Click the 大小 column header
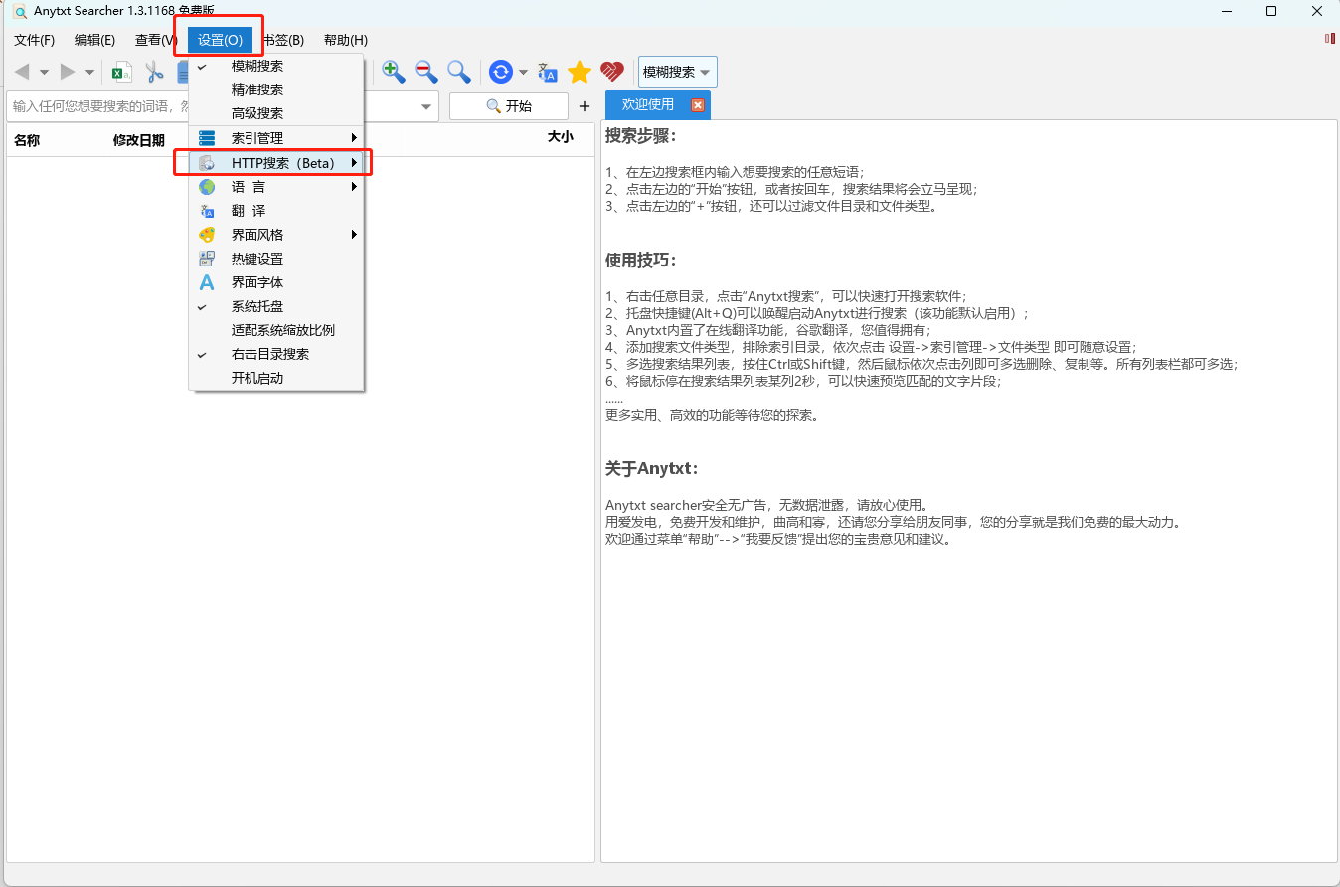Viewport: 1340px width, 887px height. [x=560, y=138]
